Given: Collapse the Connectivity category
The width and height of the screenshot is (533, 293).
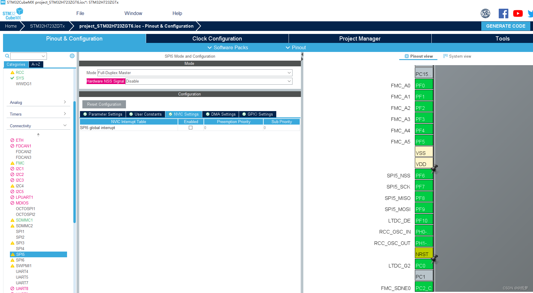Looking at the screenshot, I should coord(38,126).
